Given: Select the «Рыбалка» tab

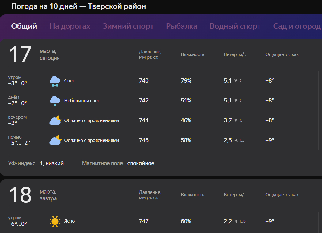Looking at the screenshot, I should pyautogui.click(x=181, y=26).
